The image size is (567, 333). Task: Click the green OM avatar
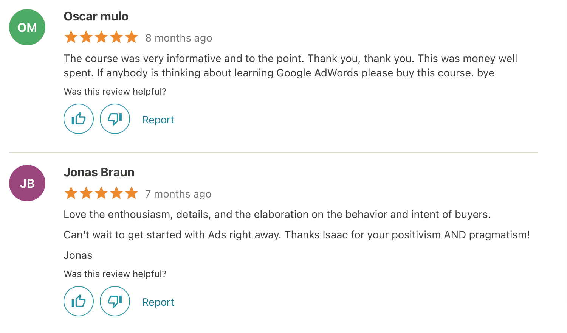27,27
